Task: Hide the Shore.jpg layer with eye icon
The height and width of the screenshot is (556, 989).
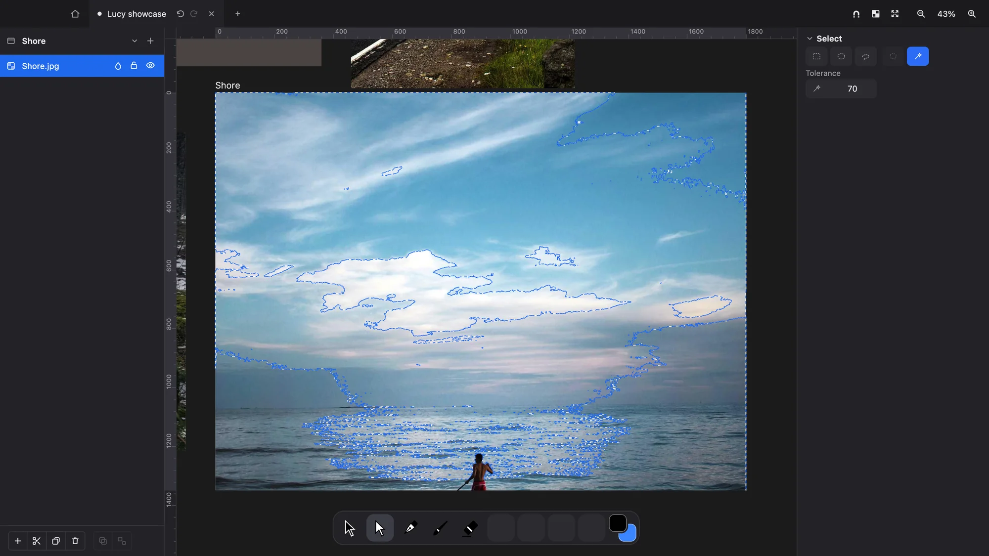Action: [150, 66]
